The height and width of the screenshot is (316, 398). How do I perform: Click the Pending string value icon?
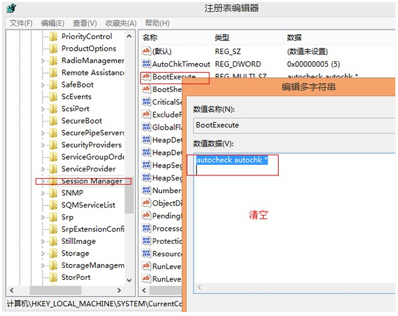click(146, 215)
